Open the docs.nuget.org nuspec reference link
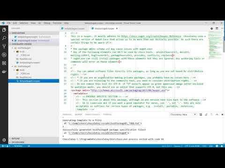This screenshot has height=168, width=225. click(x=151, y=36)
